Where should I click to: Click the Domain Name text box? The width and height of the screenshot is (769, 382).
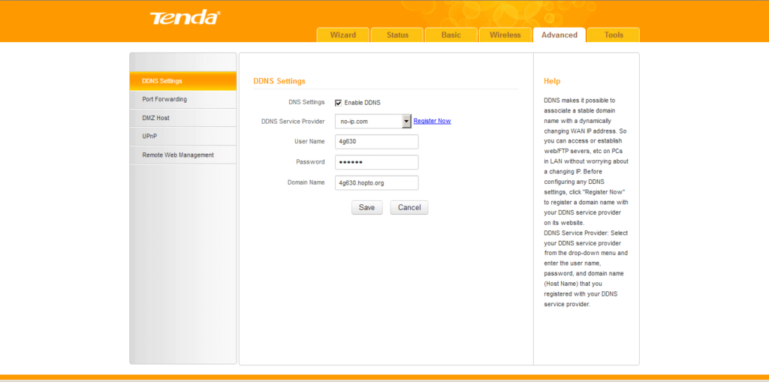coord(376,182)
